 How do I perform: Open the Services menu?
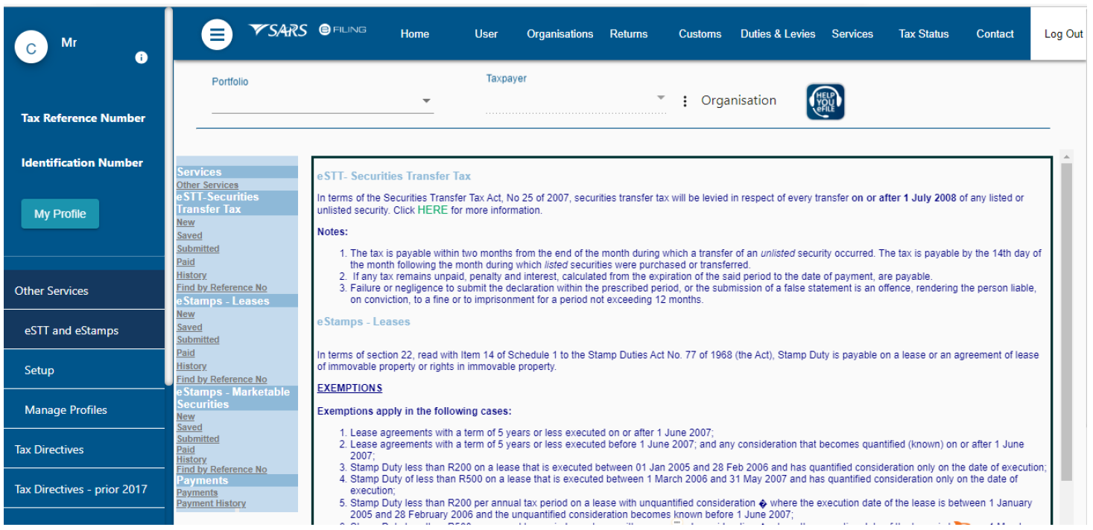(x=852, y=34)
